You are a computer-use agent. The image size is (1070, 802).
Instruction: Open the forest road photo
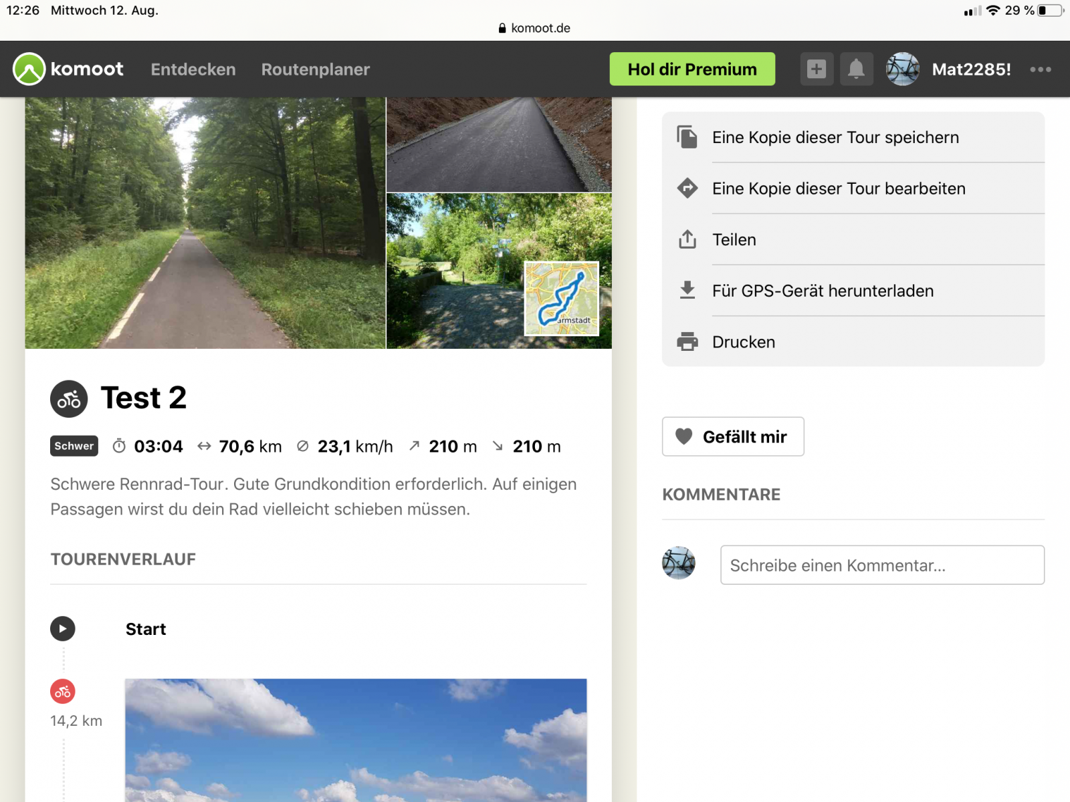[x=205, y=223]
